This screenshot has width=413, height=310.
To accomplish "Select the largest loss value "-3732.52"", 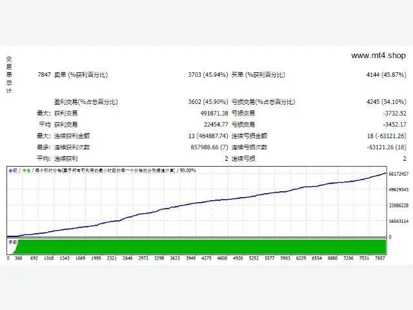I will click(394, 114).
